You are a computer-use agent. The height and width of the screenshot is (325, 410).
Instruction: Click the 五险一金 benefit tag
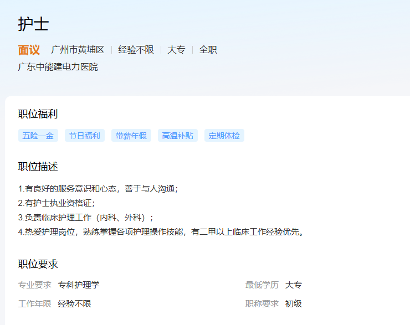pos(38,136)
